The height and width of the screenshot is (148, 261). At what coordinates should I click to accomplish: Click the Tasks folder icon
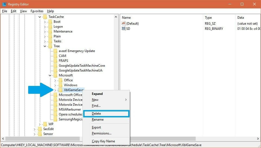(50, 41)
